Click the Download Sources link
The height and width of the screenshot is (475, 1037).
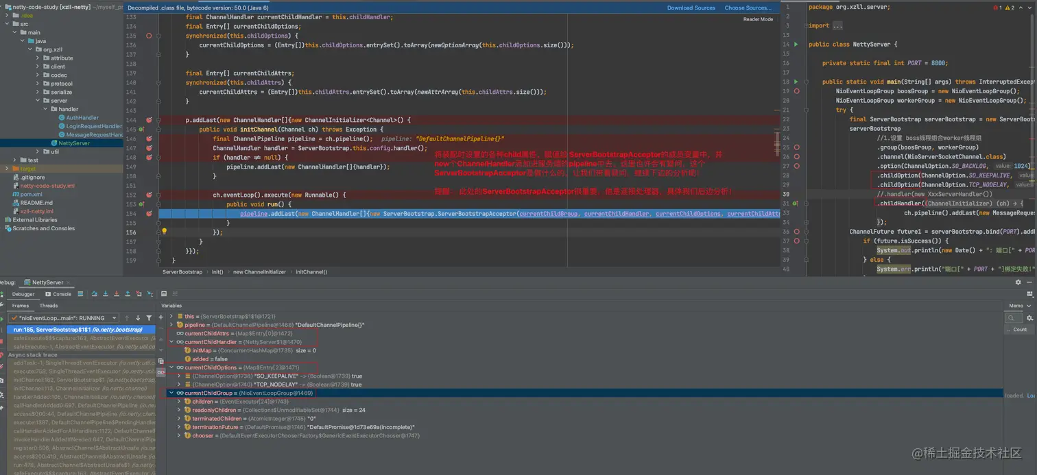[691, 8]
